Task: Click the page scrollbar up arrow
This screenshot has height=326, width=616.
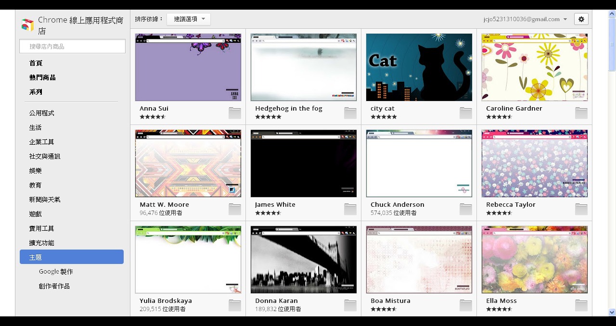Action: 612,13
